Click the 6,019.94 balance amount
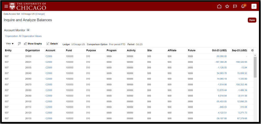261x124 pixels. click(222, 96)
